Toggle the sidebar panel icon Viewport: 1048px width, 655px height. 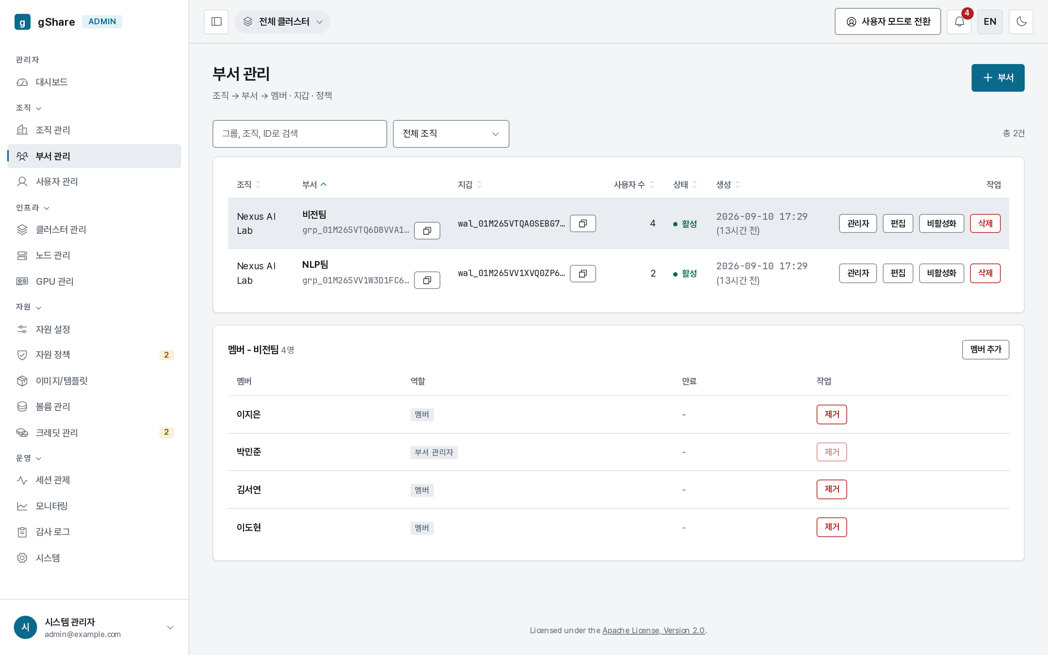coord(216,22)
